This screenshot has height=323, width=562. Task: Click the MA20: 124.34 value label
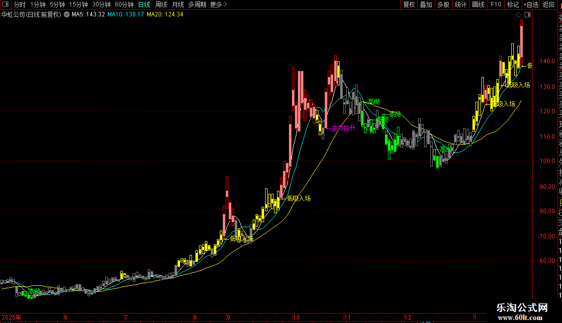point(165,15)
